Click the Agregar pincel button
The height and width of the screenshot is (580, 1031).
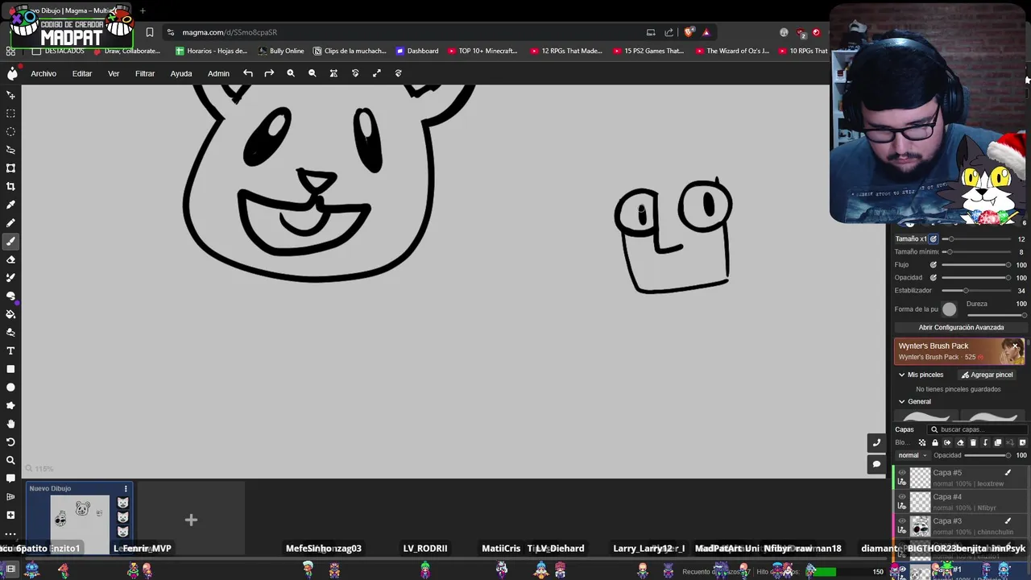point(986,375)
